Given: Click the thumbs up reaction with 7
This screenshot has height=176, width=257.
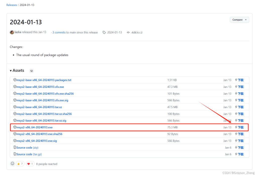Looking at the screenshot, I should click(x=20, y=164).
